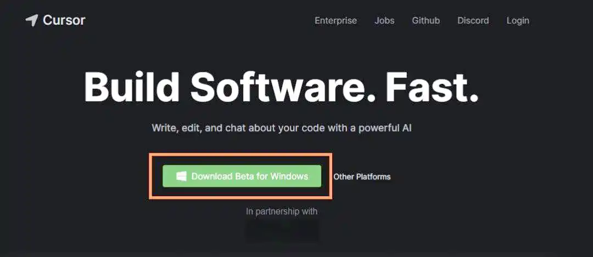The height and width of the screenshot is (257, 593).
Task: Click the blurred partner logo below partnership text
Action: click(x=281, y=231)
